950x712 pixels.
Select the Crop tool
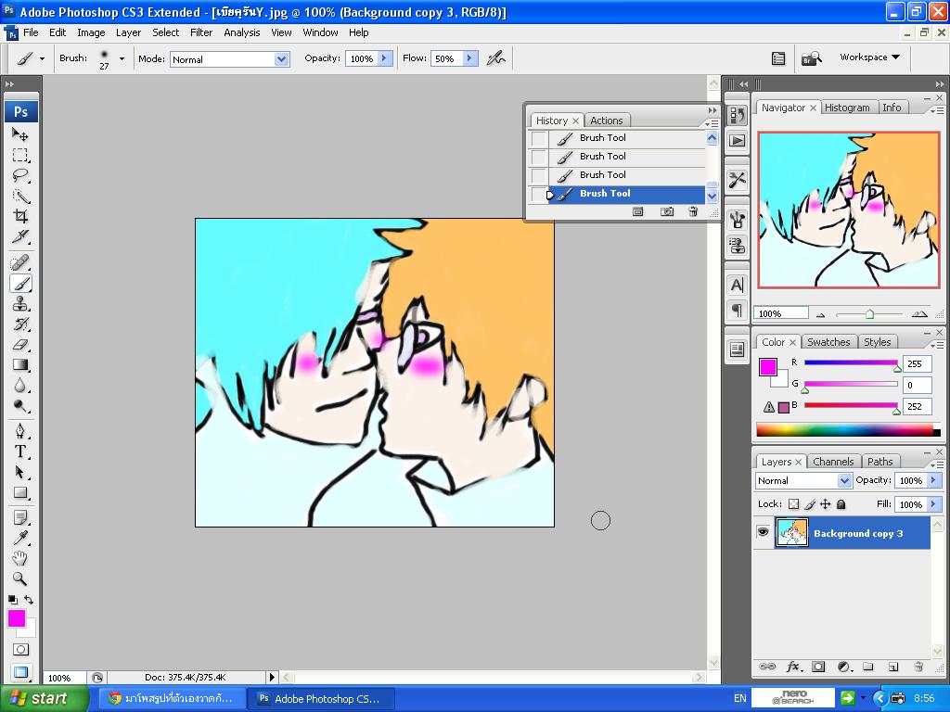point(20,216)
